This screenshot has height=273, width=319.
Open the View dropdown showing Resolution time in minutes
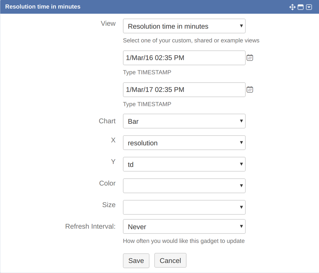[184, 26]
